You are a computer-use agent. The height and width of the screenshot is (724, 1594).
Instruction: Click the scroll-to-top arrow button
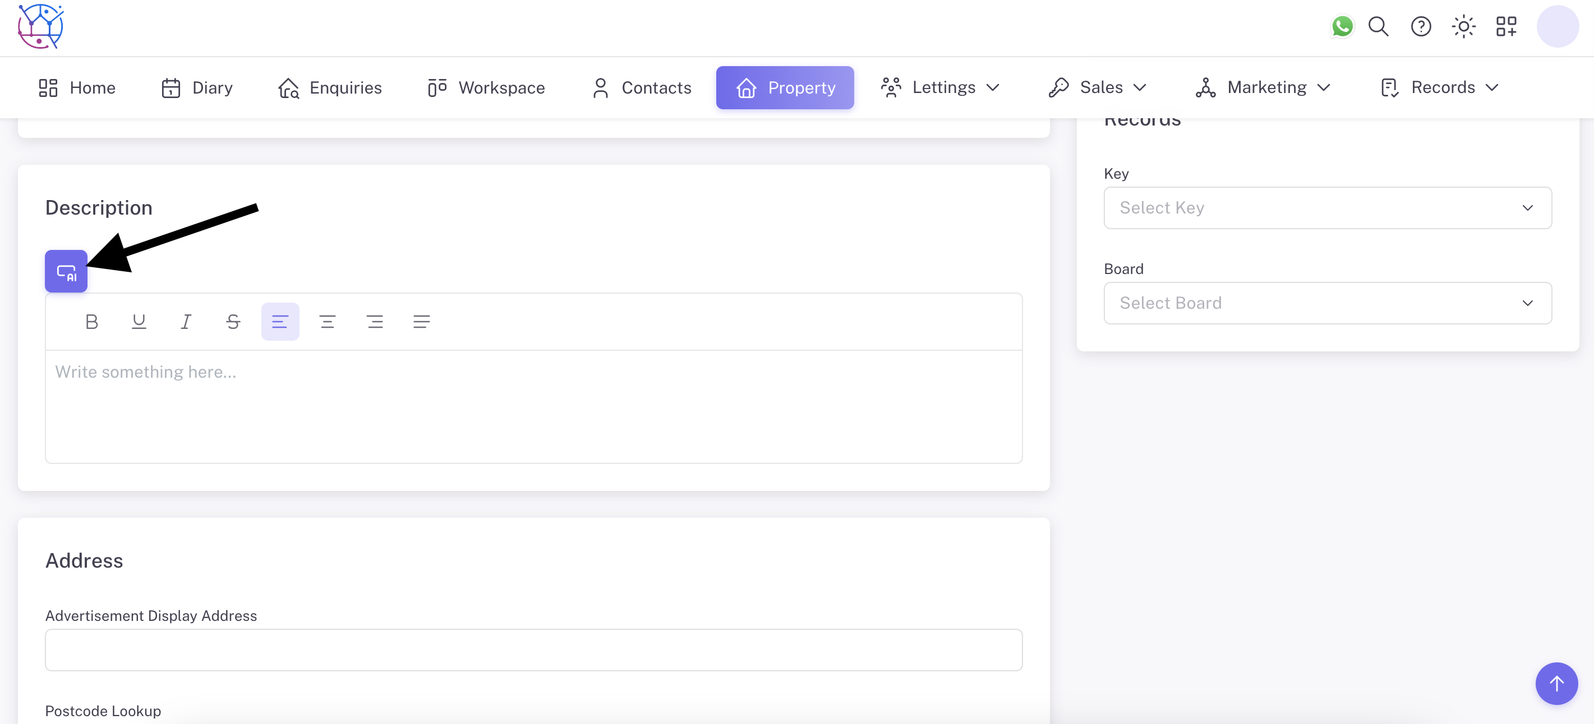click(1556, 683)
